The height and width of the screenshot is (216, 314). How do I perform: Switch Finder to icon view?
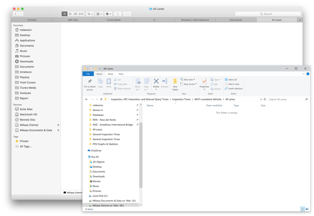click(64, 14)
